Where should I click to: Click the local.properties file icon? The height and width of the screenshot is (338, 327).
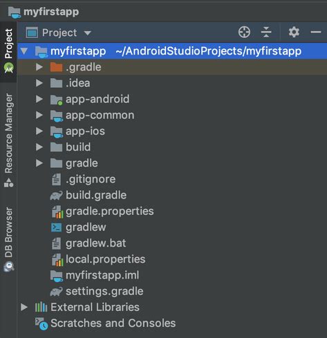57,260
